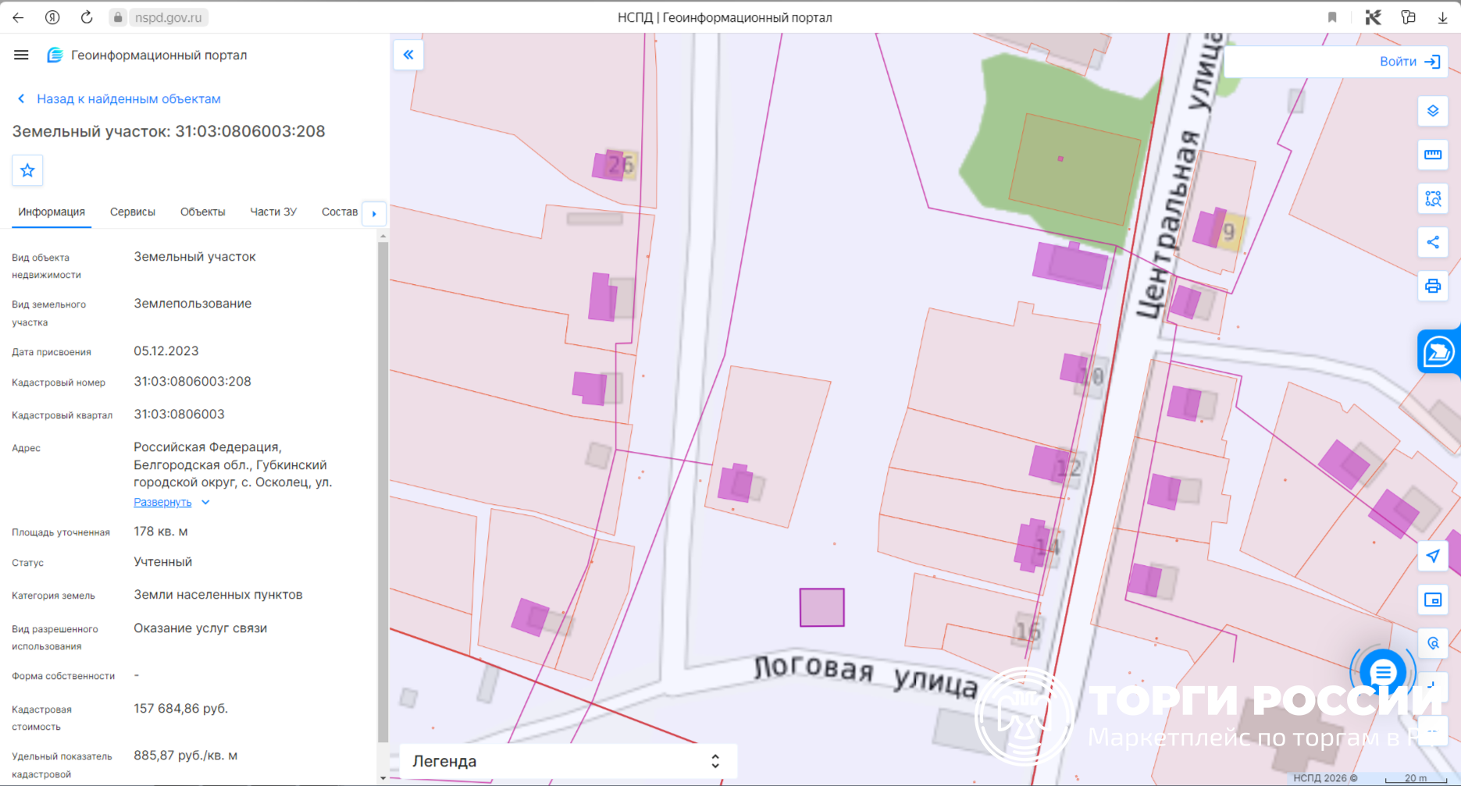Center map on my location
Screen dimensions: 1461x786
[1433, 556]
